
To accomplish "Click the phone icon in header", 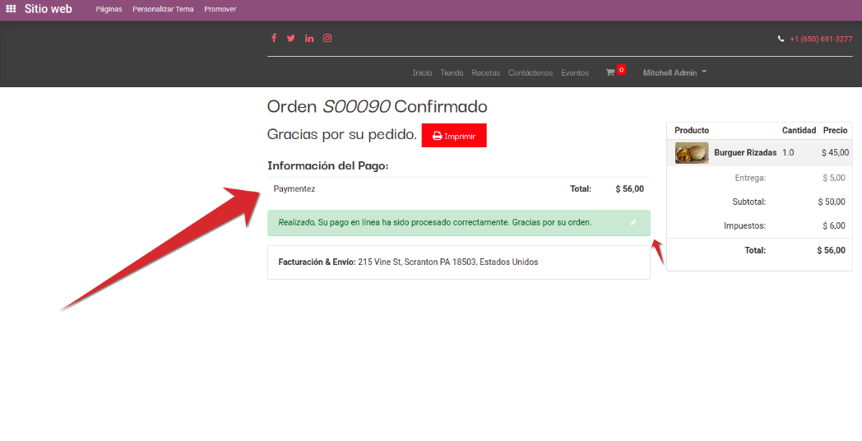I will click(x=781, y=39).
